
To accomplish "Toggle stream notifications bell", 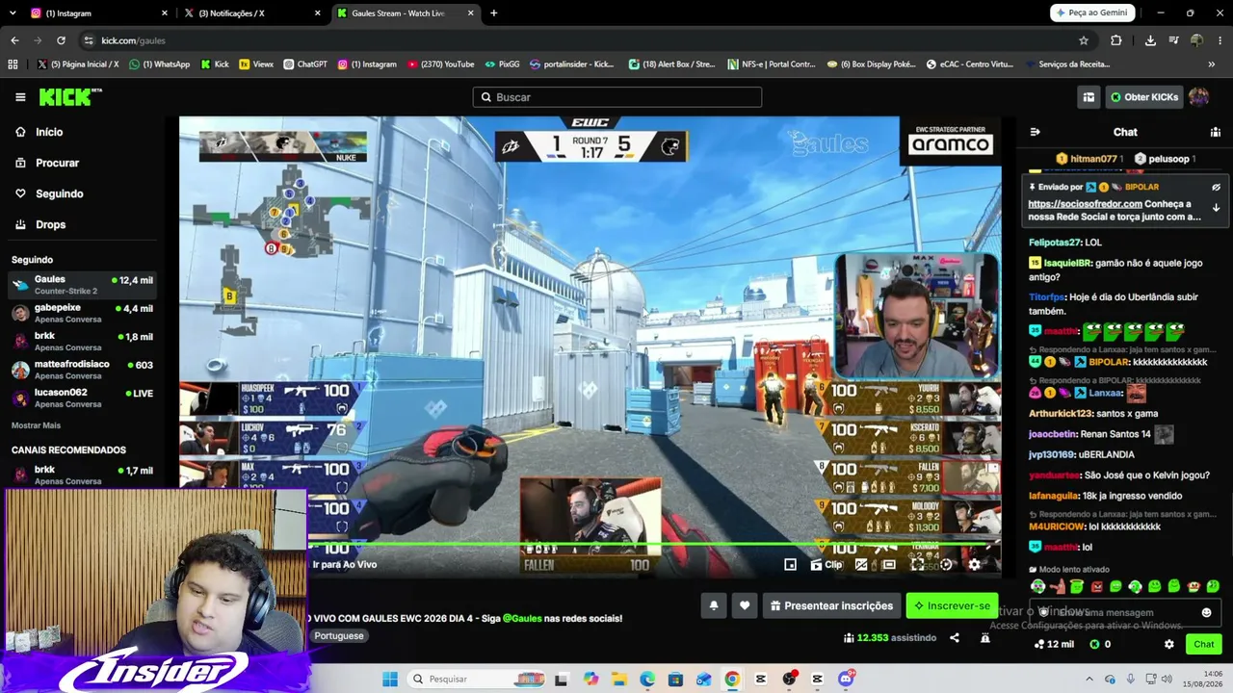I will (714, 605).
